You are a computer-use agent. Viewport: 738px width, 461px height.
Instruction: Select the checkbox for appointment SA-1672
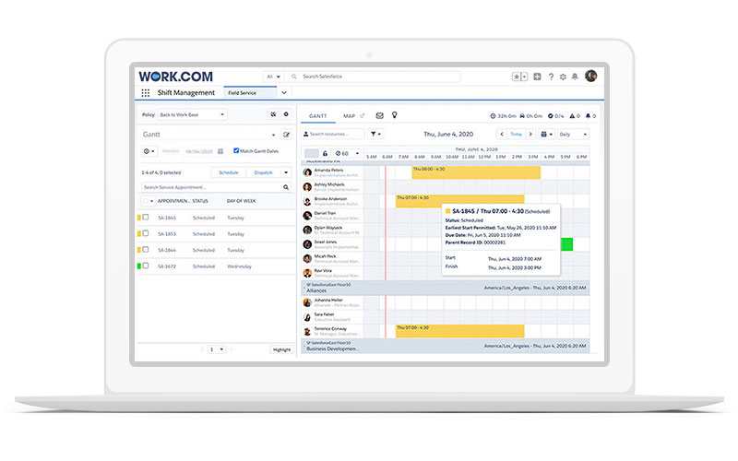[x=146, y=266]
